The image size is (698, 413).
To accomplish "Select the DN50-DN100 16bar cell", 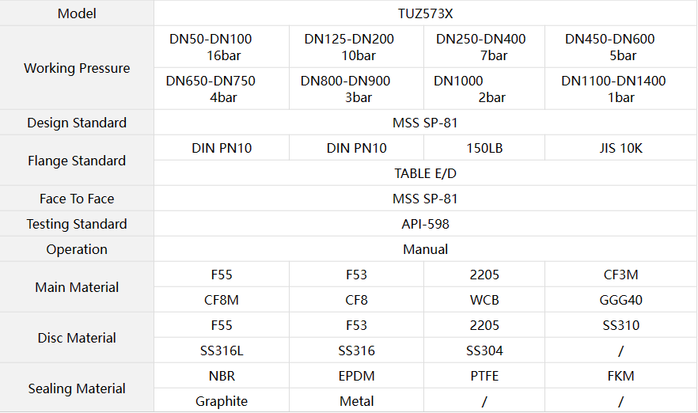I will pos(222,47).
